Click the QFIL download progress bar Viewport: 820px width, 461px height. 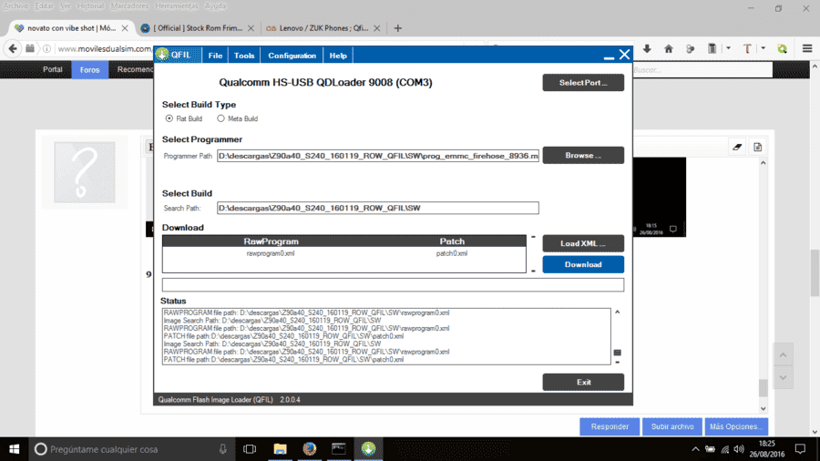coord(393,285)
